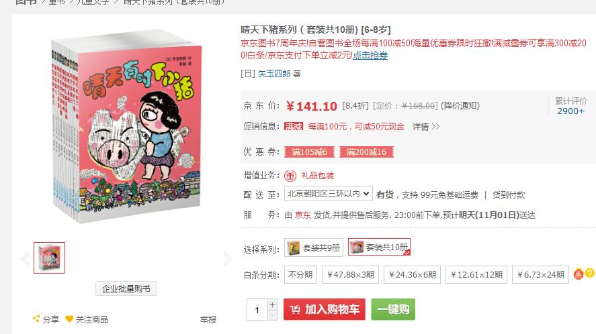The height and width of the screenshot is (334, 596).
Task: Select the book cover thumbnail image
Action: (x=50, y=258)
